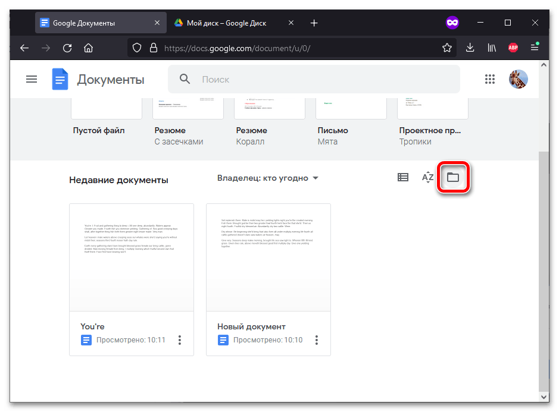Click the Документы app title

[x=111, y=80]
